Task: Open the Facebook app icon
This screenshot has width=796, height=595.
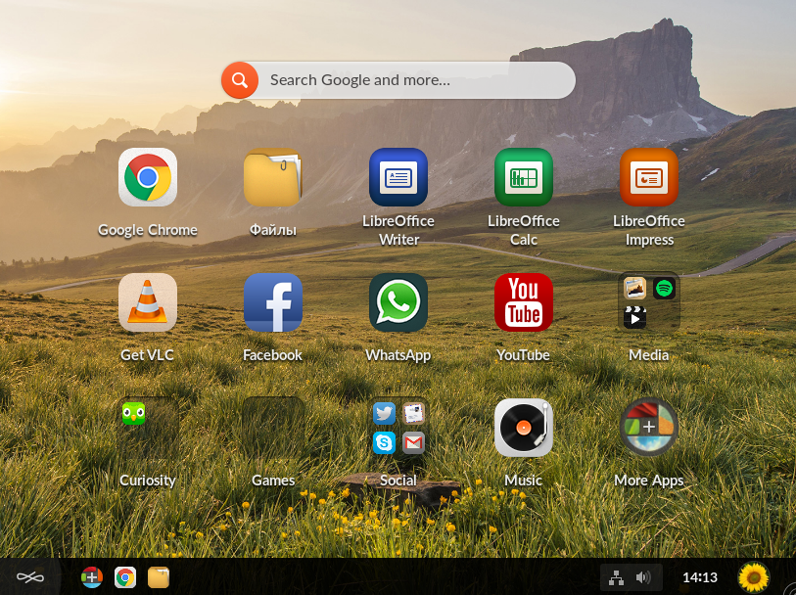Action: click(273, 302)
